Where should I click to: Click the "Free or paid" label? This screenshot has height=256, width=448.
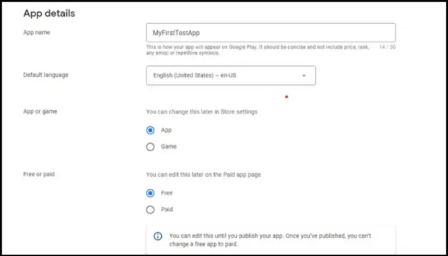[x=39, y=174]
